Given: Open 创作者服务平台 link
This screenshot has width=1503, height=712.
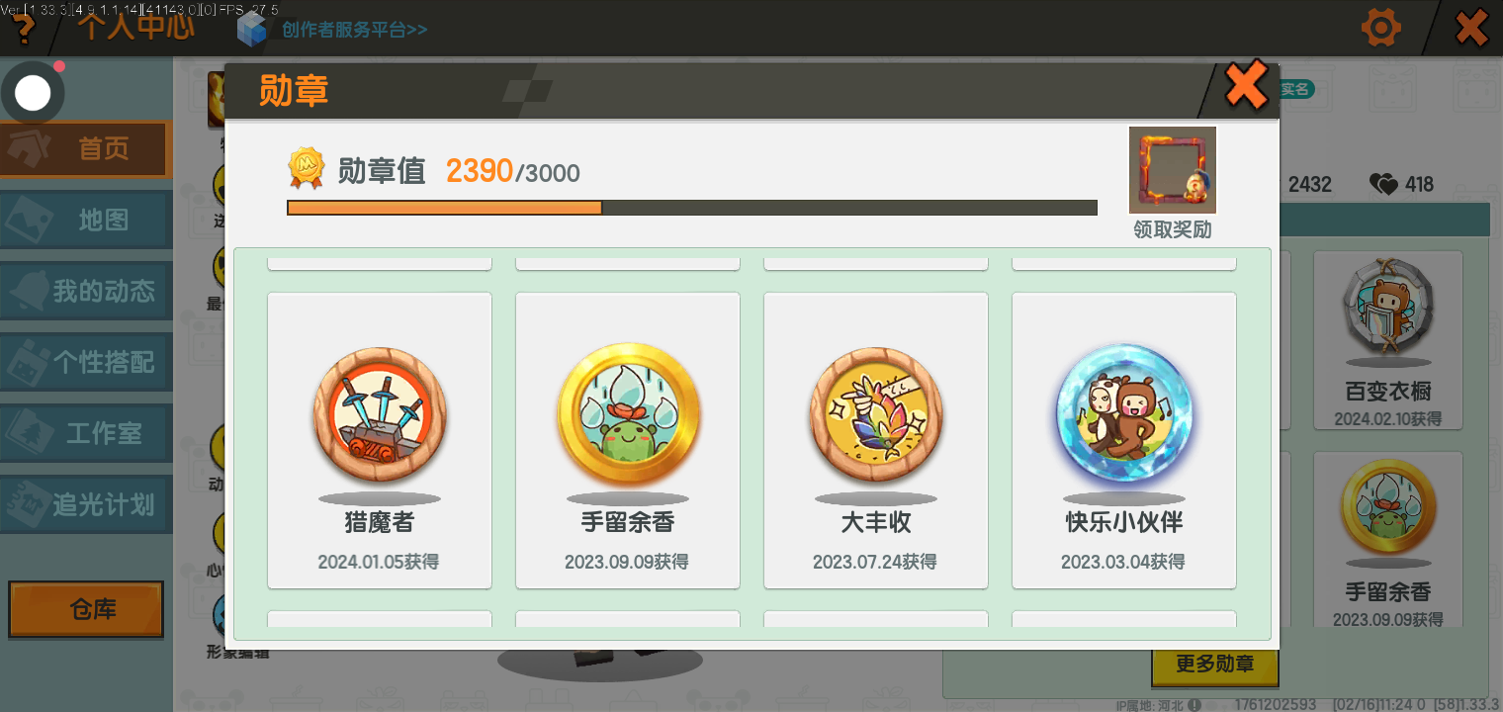Looking at the screenshot, I should click(354, 30).
